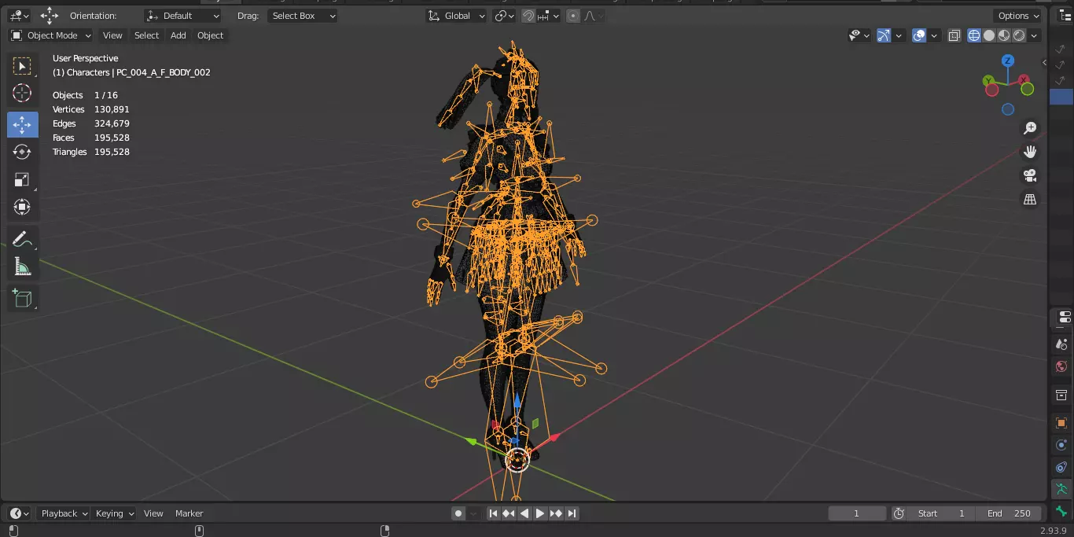Switch to Wireframe viewport shading
The height and width of the screenshot is (537, 1074).
[x=974, y=35]
